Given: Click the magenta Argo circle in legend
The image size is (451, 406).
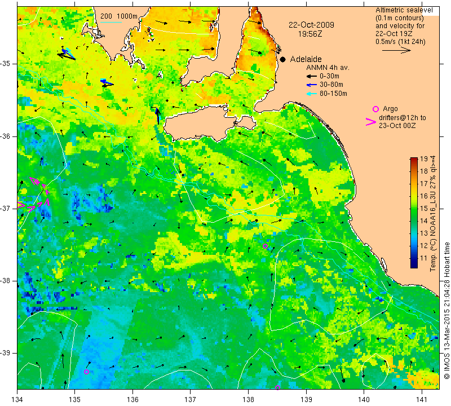Looking at the screenshot, I should click(375, 109).
